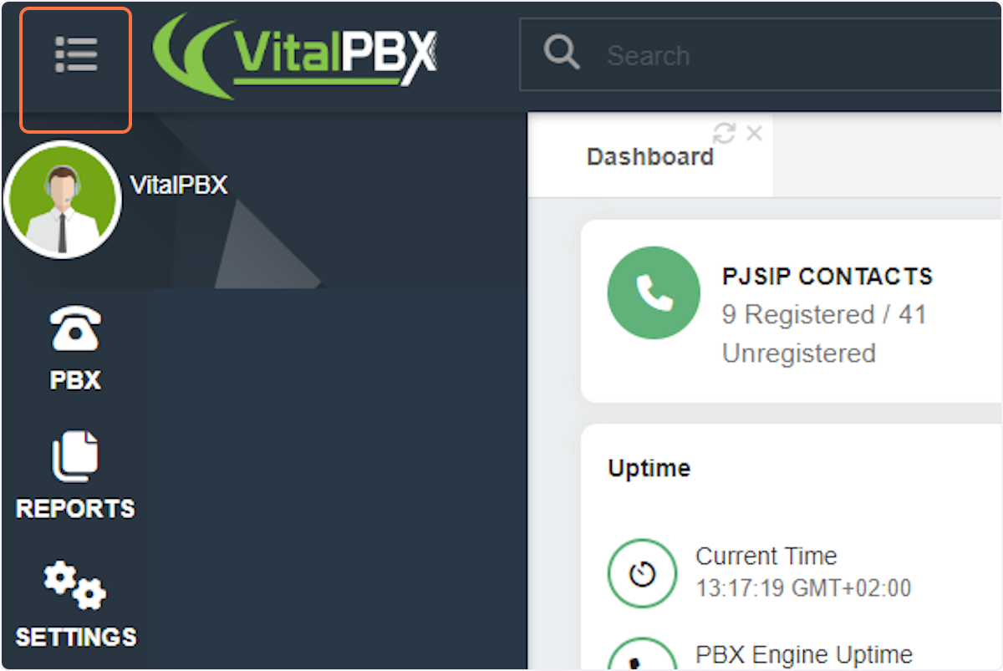
Task: Select the PJSIP CONTACTS heading
Action: [x=827, y=277]
